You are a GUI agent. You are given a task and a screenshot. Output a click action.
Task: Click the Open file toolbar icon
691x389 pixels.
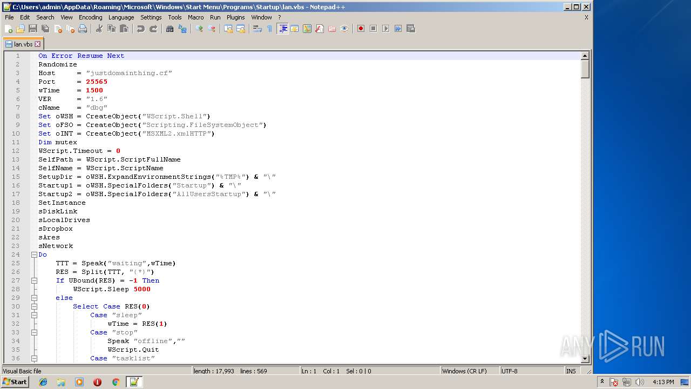pos(21,29)
